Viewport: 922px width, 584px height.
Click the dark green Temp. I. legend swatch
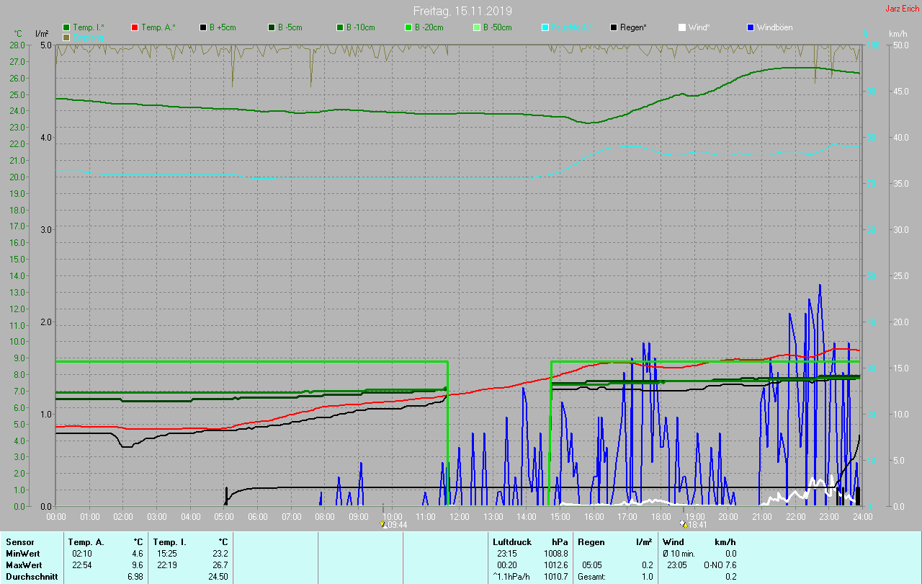tap(66, 27)
